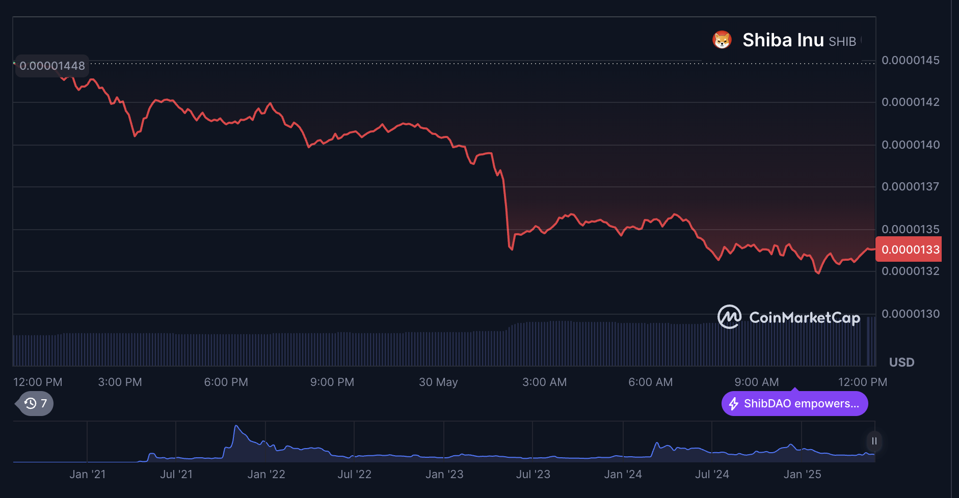
Task: Click the USD currency label
Action: coord(901,362)
